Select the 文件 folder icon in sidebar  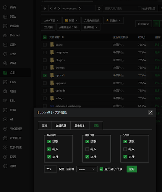(x=5, y=73)
